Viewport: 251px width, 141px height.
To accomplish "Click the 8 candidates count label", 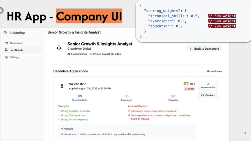I will pyautogui.click(x=214, y=71).
